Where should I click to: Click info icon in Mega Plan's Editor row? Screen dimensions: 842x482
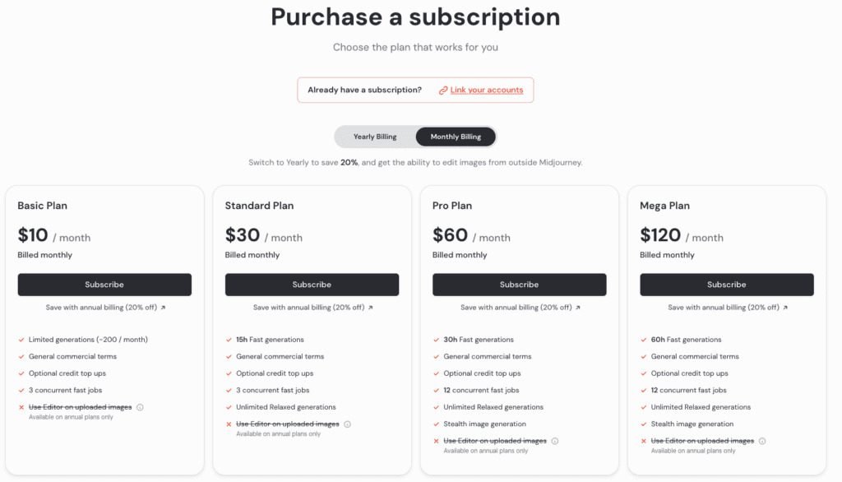762,441
